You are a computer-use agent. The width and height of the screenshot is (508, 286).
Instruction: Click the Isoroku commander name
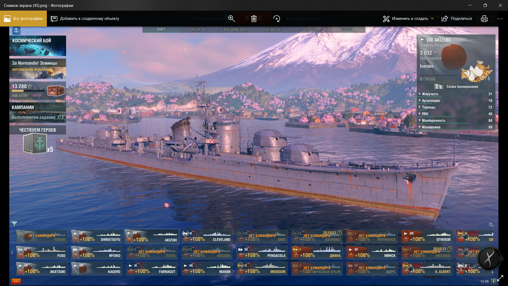(427, 66)
